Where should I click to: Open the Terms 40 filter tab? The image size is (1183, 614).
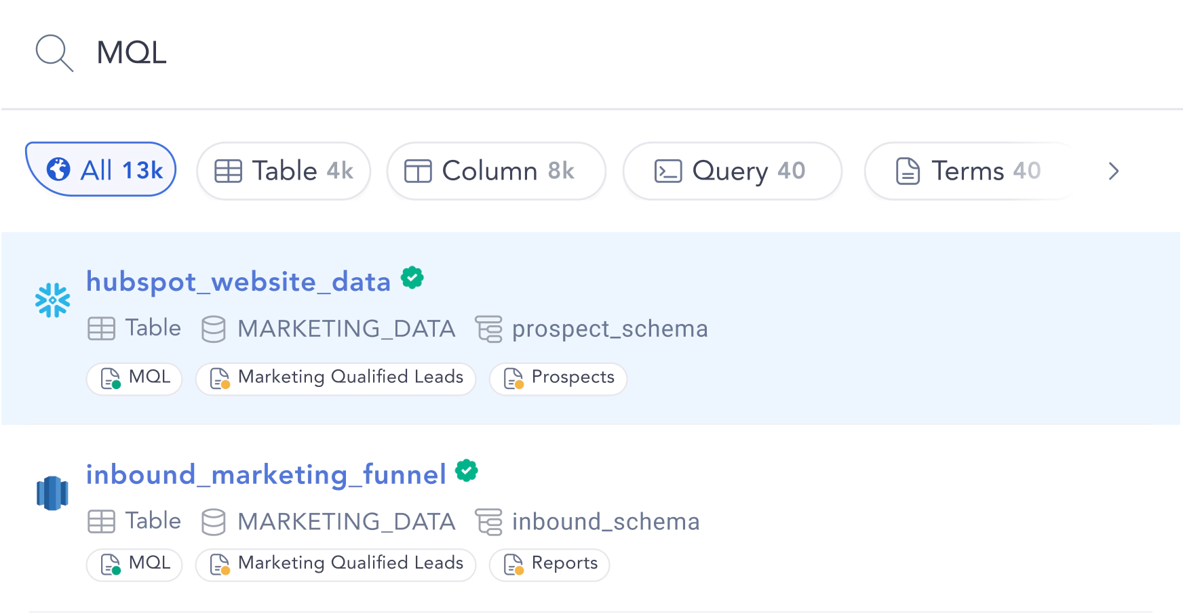click(x=971, y=171)
